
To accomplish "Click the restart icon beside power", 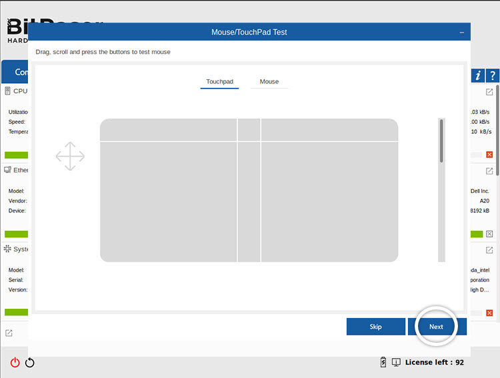I will pos(29,363).
